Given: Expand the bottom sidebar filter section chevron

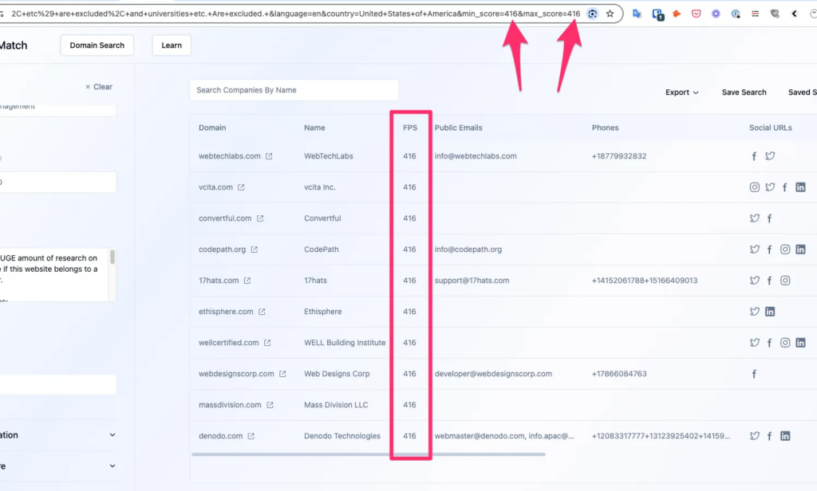Looking at the screenshot, I should (112, 466).
